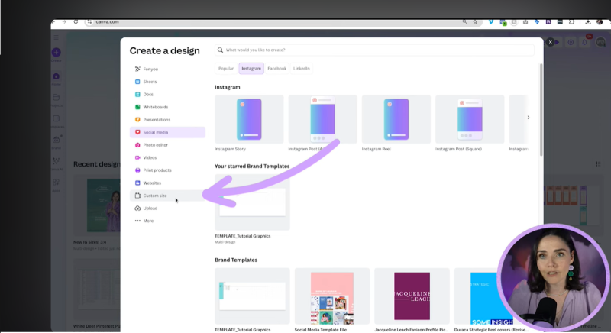Click the 'What would you like to create?' search field
This screenshot has width=611, height=333.
click(x=374, y=50)
